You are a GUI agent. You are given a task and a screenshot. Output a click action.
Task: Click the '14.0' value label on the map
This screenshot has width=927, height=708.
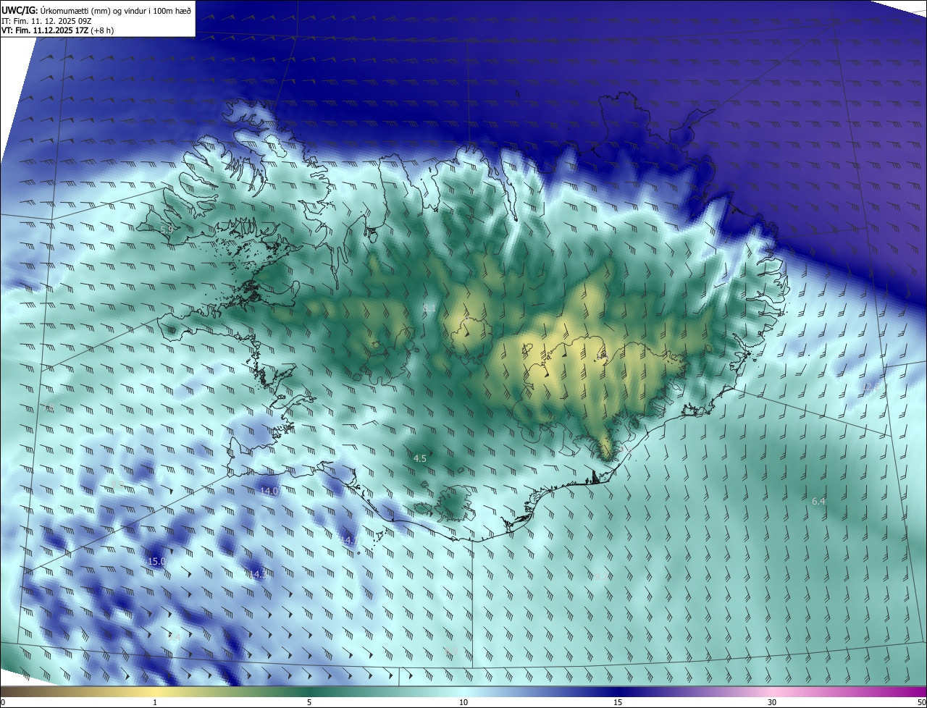[269, 491]
